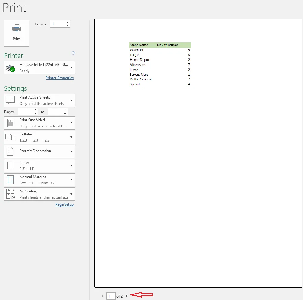Open the No Scaling dropdown
Viewport: 303px width, 300px height.
[x=39, y=194]
